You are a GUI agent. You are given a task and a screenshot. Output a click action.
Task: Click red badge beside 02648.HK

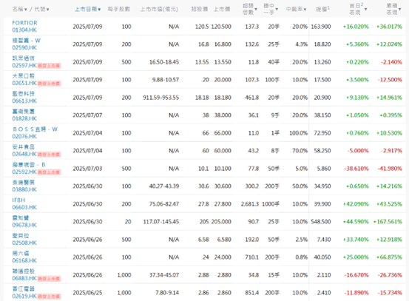click(x=49, y=155)
